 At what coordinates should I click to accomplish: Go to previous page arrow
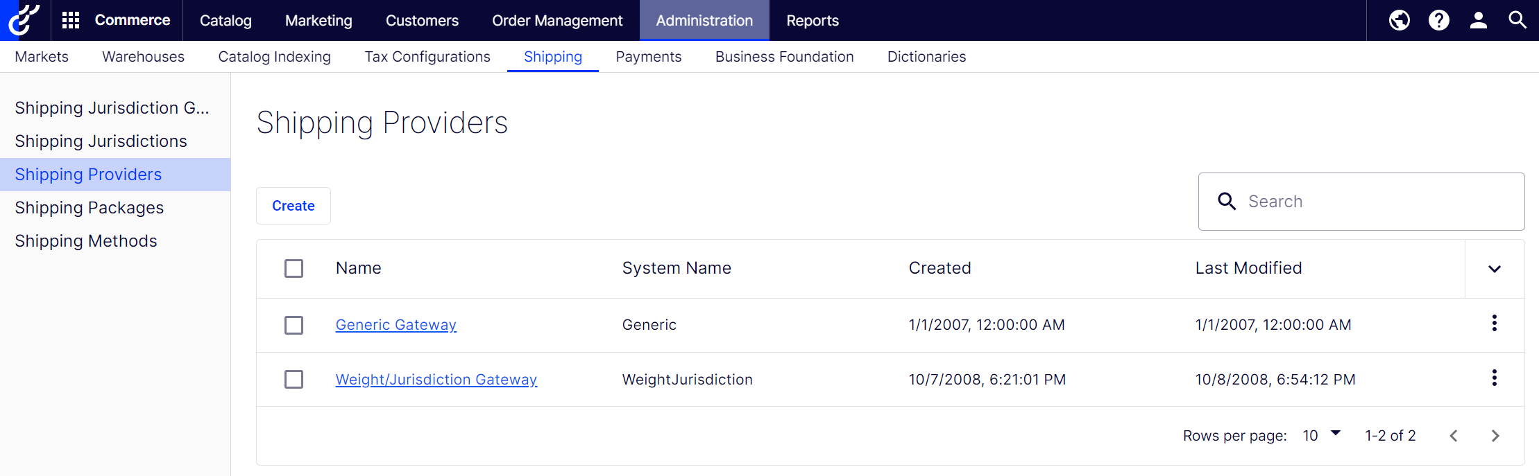pyautogui.click(x=1454, y=436)
